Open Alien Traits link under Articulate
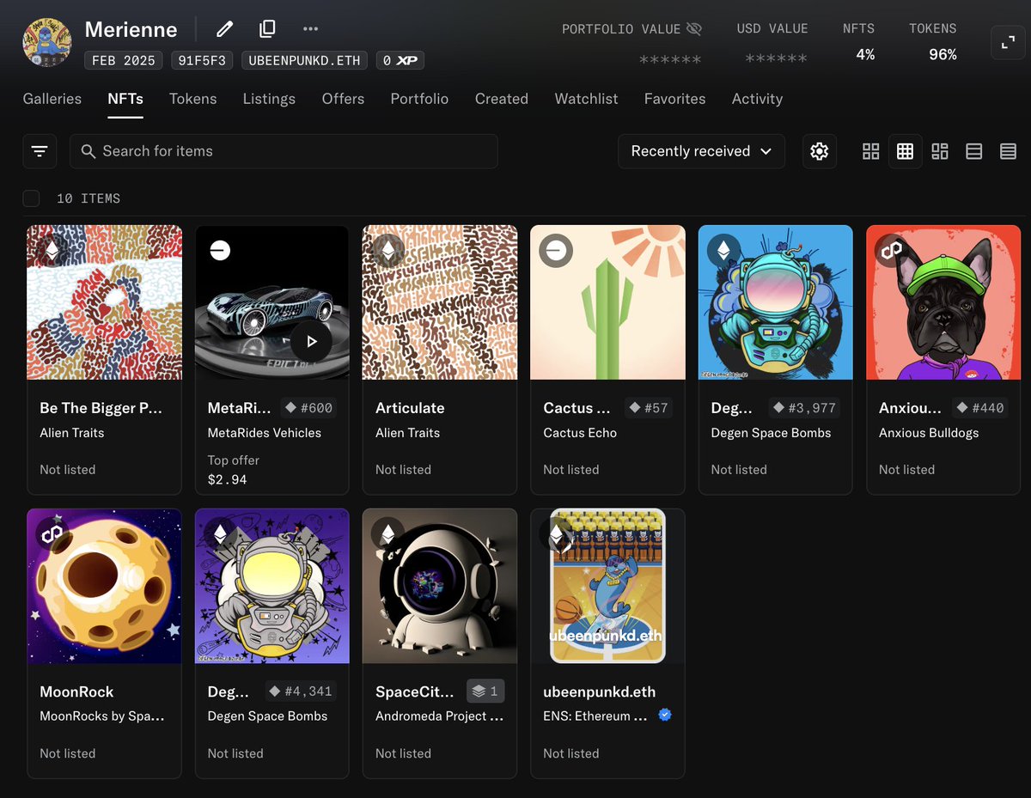 [407, 433]
